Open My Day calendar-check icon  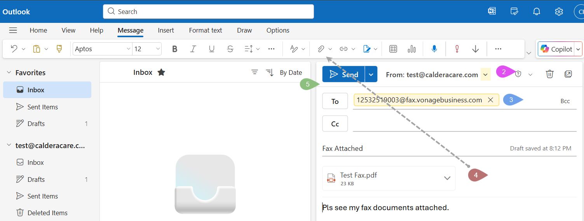pos(514,12)
